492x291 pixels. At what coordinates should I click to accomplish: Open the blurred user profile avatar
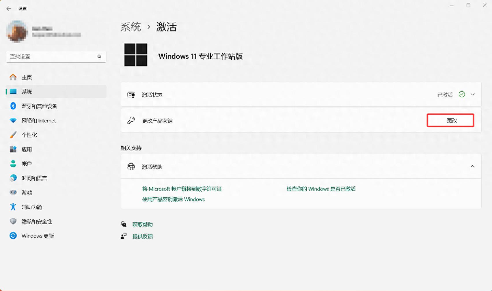click(17, 31)
